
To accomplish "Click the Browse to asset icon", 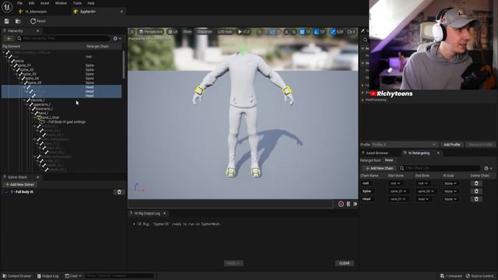I will click(18, 21).
